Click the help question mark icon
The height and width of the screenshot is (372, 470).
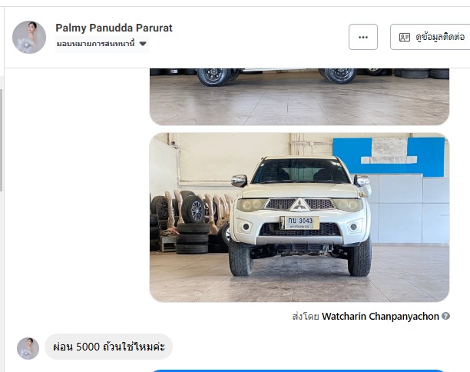click(445, 316)
